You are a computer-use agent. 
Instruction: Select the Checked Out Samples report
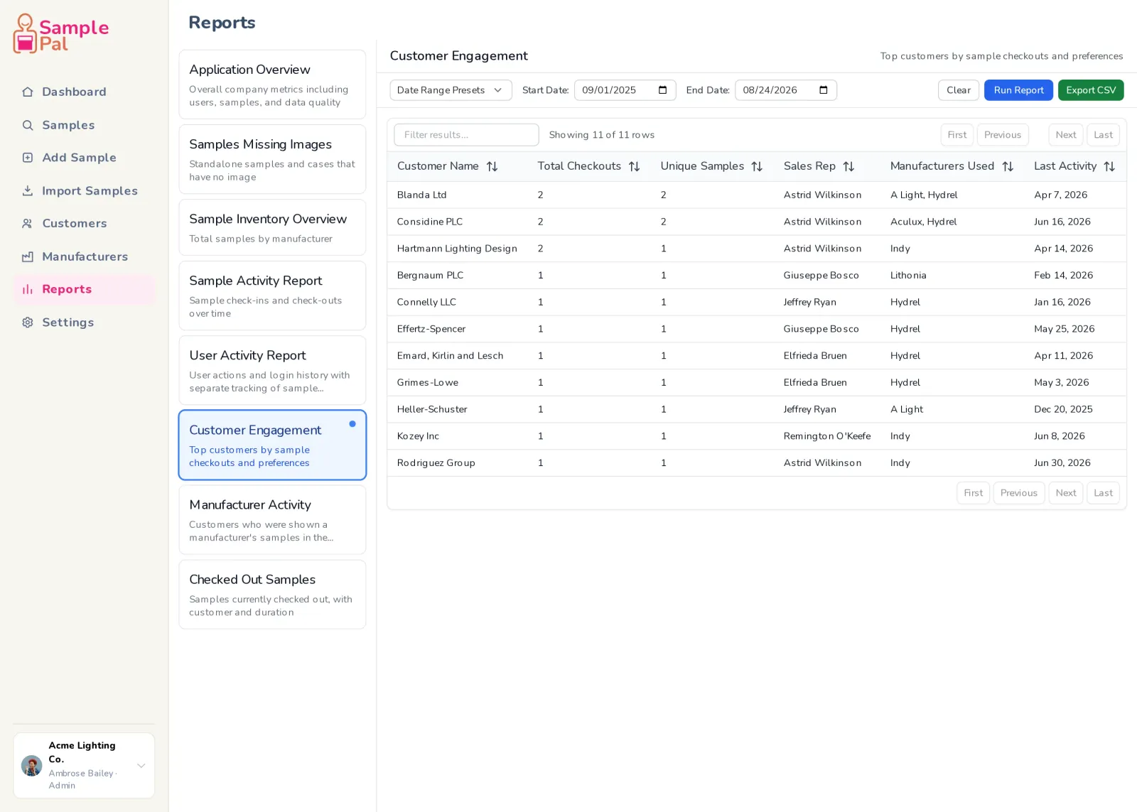point(272,595)
